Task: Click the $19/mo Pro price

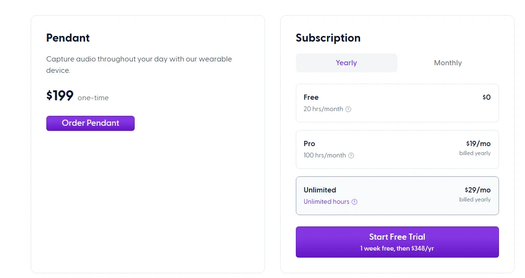Action: [478, 144]
